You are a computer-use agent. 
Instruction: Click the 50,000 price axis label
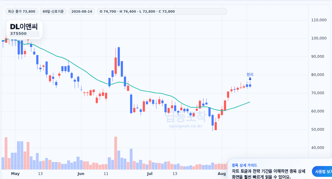click(318, 129)
